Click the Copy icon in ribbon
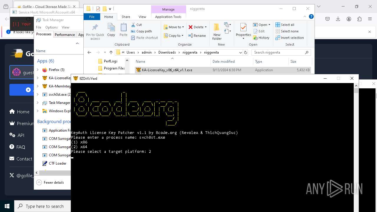The width and height of the screenshot is (377, 212). [x=111, y=28]
